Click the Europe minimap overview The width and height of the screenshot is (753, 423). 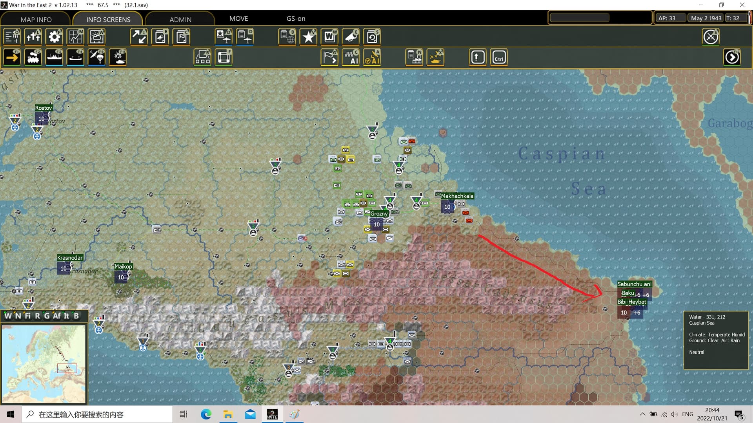click(x=44, y=364)
